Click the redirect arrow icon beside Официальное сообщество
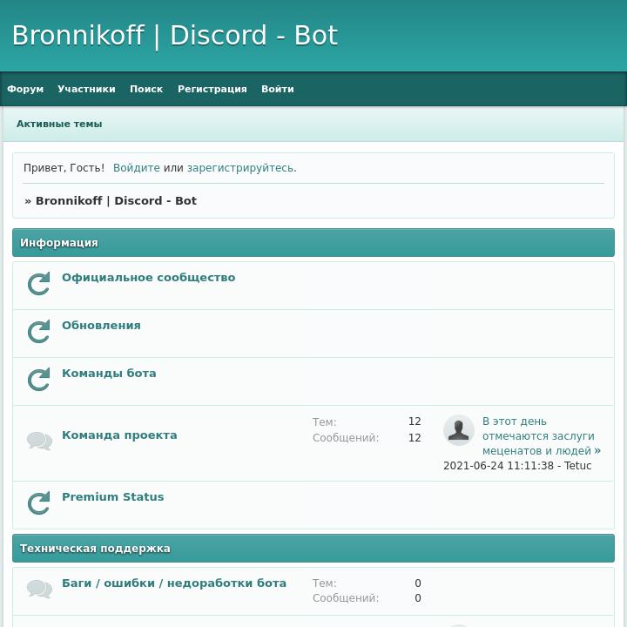Screen dimensions: 627x627 point(39,283)
